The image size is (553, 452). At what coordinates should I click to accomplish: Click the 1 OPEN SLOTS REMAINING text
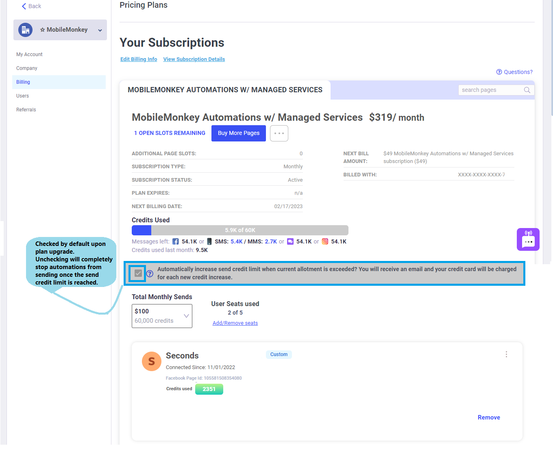(x=170, y=133)
